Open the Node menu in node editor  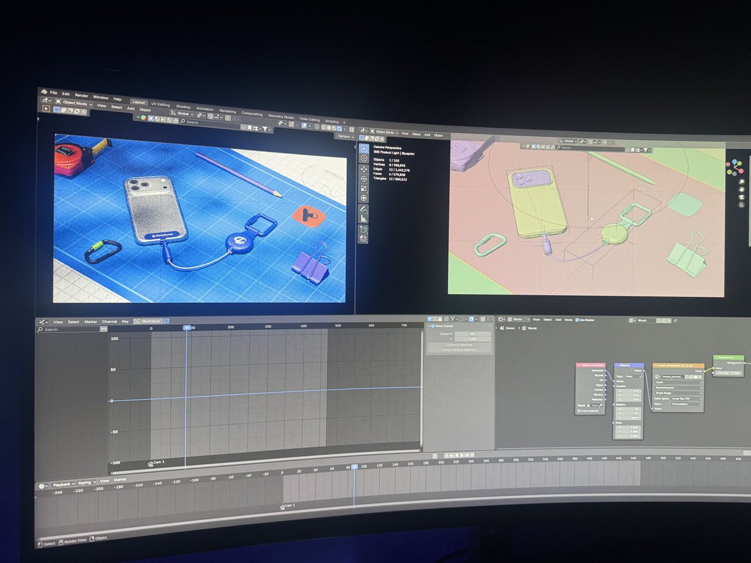click(x=568, y=320)
